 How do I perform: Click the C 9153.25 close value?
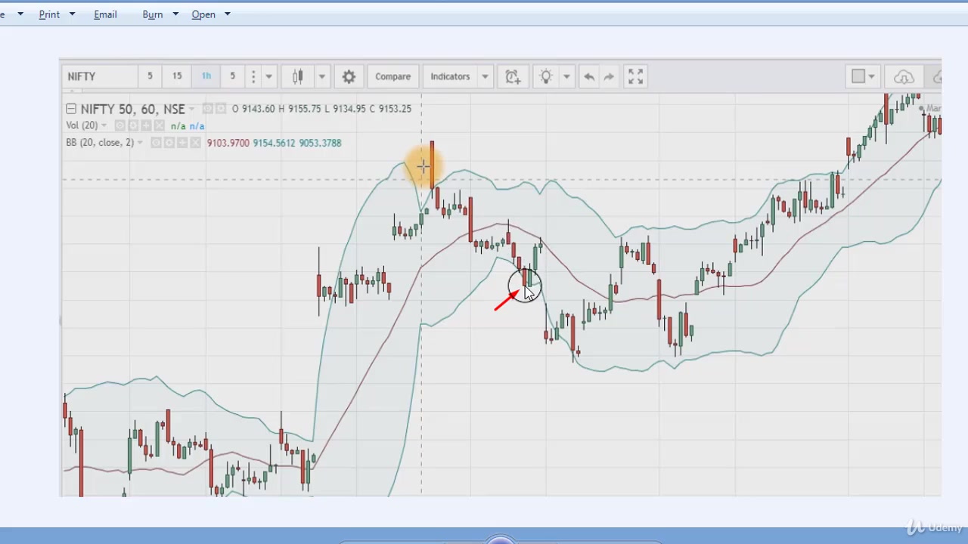[390, 109]
